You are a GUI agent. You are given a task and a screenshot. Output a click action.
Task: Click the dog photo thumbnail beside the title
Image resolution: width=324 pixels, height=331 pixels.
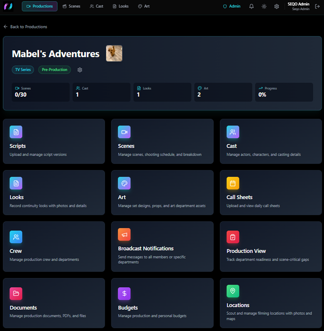pos(114,53)
